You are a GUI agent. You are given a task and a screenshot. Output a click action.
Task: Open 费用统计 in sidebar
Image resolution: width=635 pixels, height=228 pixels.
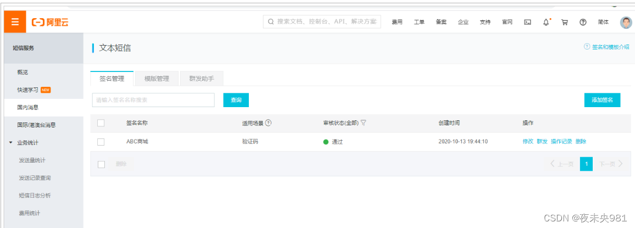(x=29, y=213)
